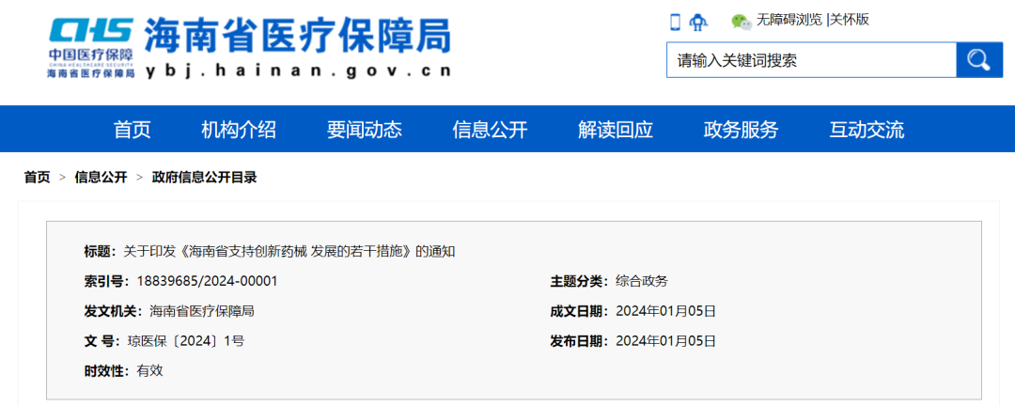Open 机构介绍 navigation menu
Viewport: 1015px width, 406px height.
pyautogui.click(x=239, y=130)
